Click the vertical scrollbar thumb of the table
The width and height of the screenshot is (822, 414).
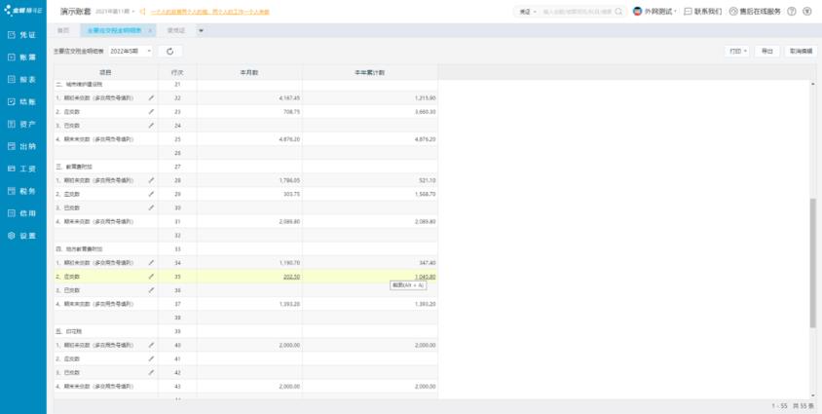click(x=813, y=263)
